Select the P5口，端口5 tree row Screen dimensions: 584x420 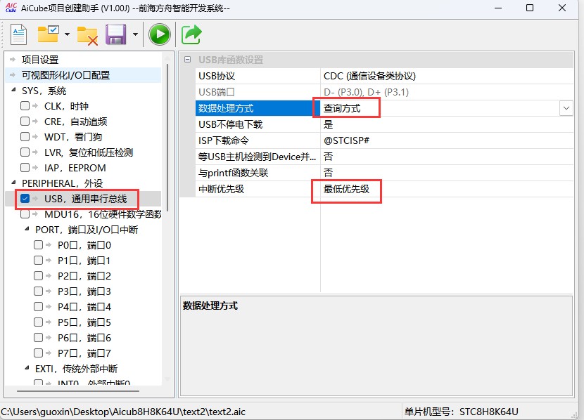(x=84, y=322)
